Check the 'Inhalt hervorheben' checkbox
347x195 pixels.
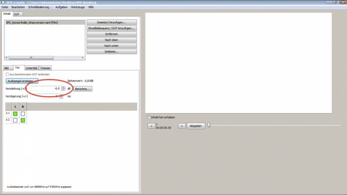tap(149, 117)
